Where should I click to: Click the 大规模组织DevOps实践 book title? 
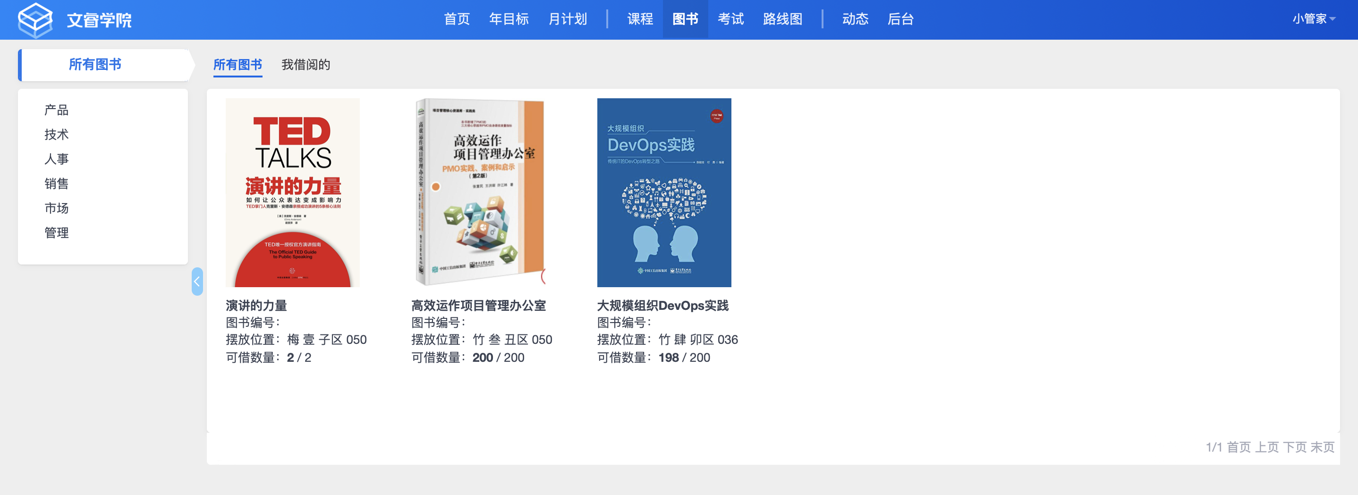click(662, 305)
